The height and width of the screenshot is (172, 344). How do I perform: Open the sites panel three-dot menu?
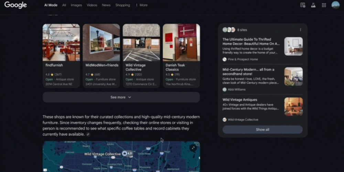[301, 30]
